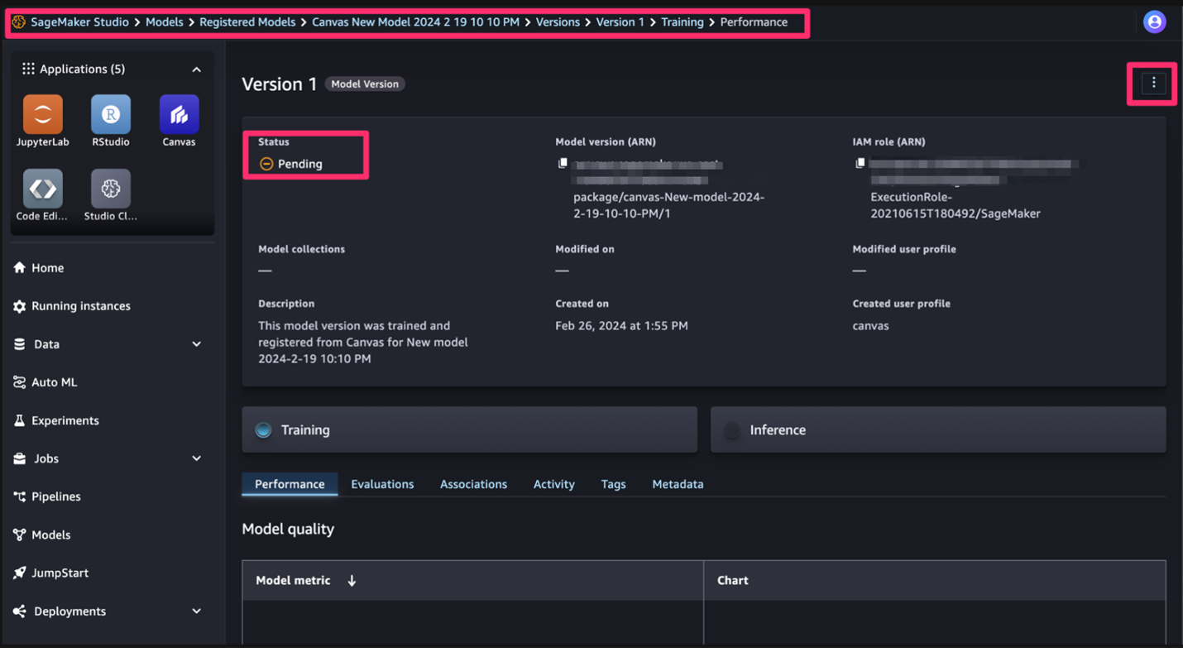The image size is (1183, 652).
Task: Switch to the Evaluations tab
Action: [x=382, y=484]
